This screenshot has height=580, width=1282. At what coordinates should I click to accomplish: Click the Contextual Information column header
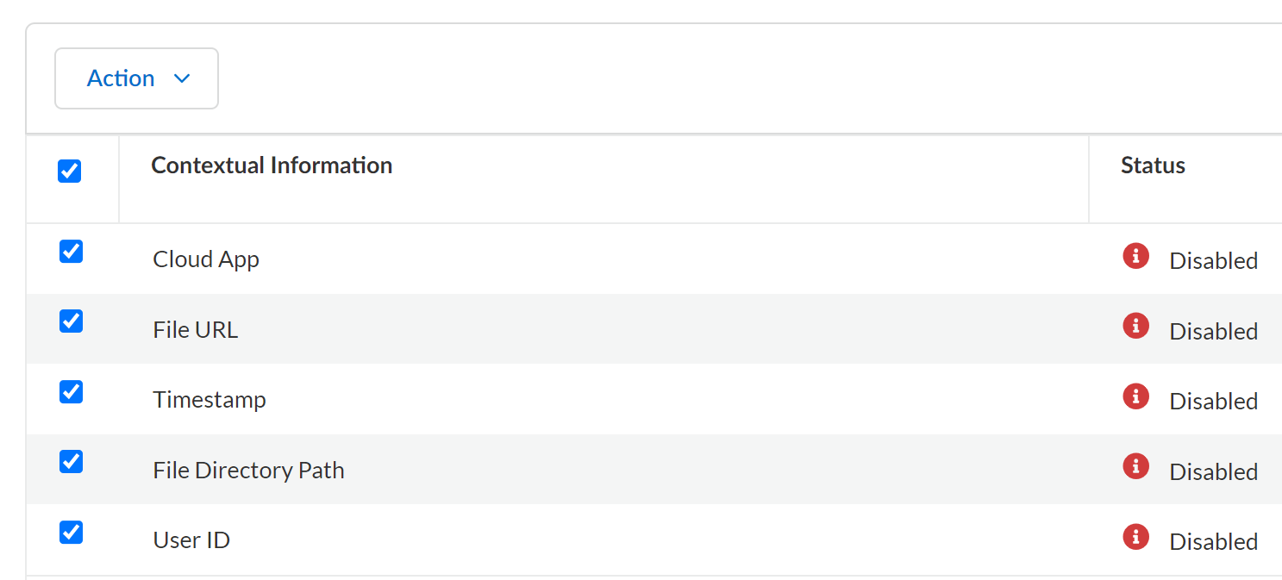point(272,165)
